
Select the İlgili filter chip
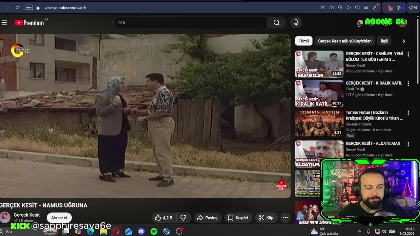pos(384,41)
